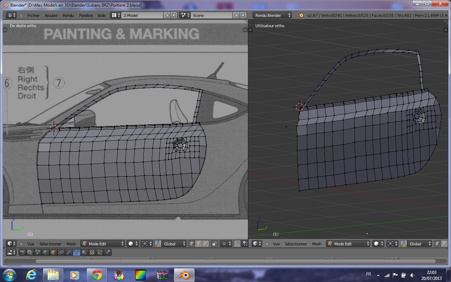Open the screen layout browse icon
451x282 pixels.
[x=116, y=15]
